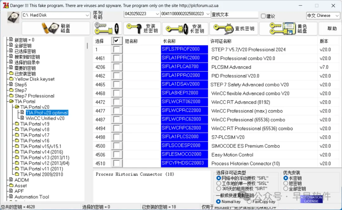Select the ADDM tree item

(22, 180)
